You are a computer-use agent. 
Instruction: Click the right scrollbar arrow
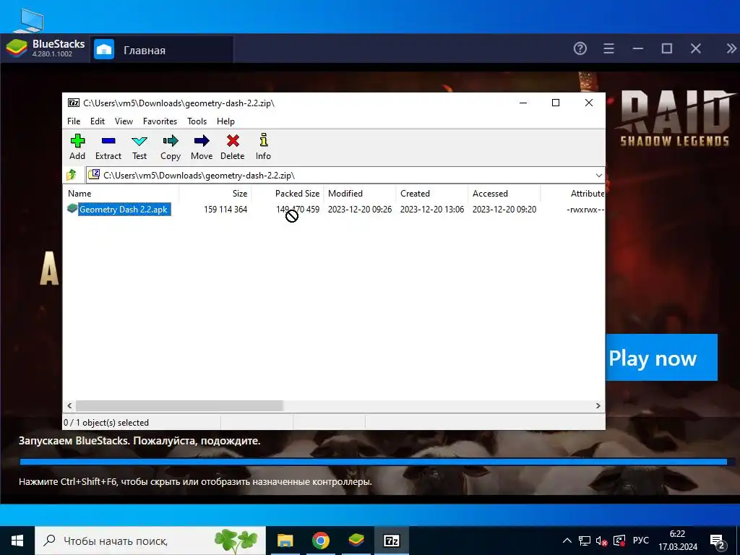pos(598,406)
